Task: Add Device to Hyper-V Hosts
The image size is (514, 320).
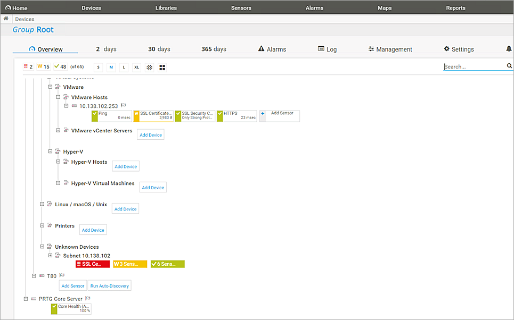Action: click(x=126, y=166)
